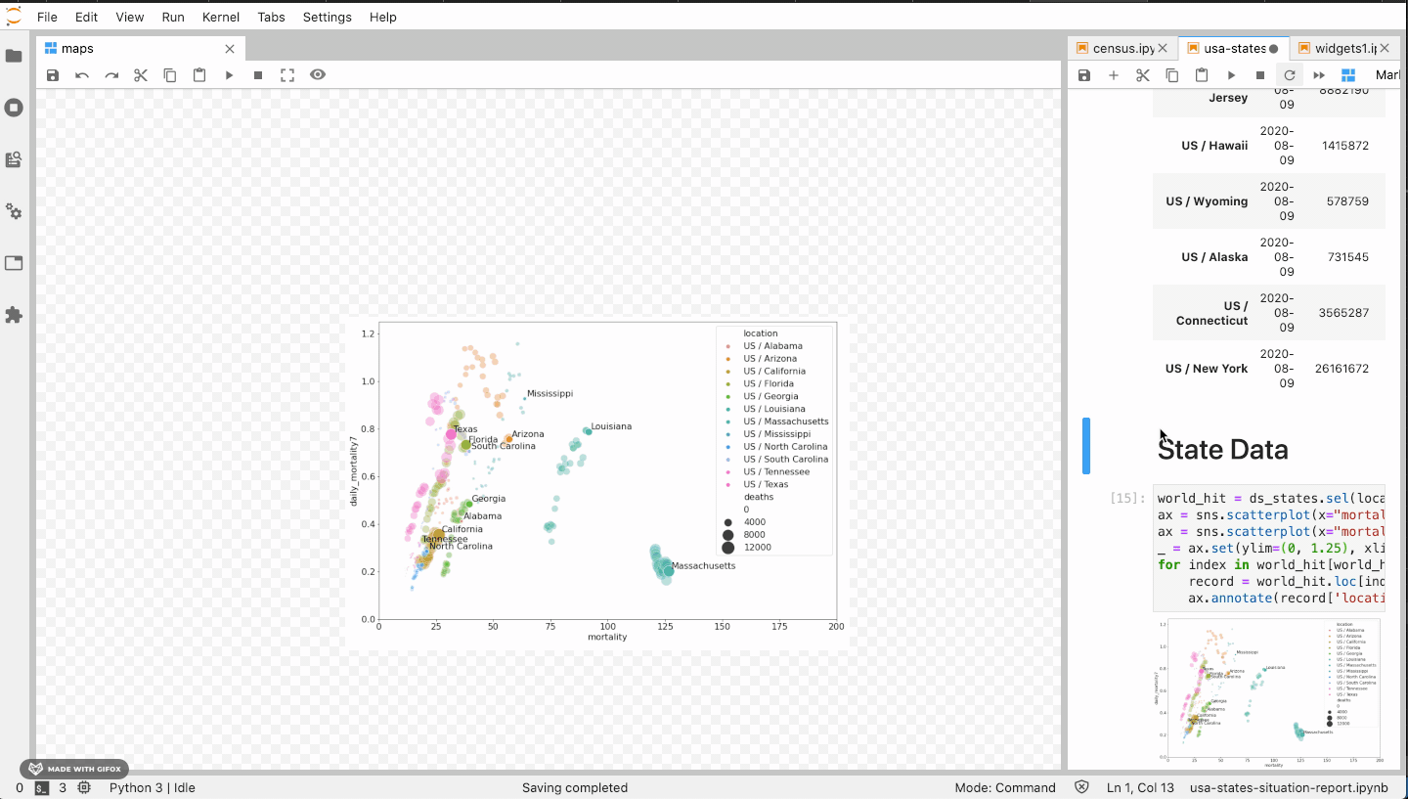Screen dimensions: 1408x799
Task: Click the terminals count icon in status bar
Action: pyautogui.click(x=41, y=787)
